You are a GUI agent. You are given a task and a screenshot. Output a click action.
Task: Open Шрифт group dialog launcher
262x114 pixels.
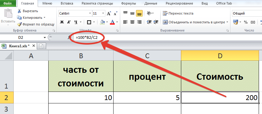point(117,31)
